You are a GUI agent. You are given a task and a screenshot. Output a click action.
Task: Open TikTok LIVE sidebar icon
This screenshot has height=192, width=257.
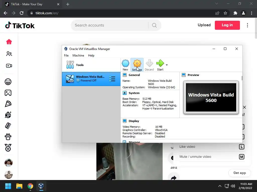[9, 66]
